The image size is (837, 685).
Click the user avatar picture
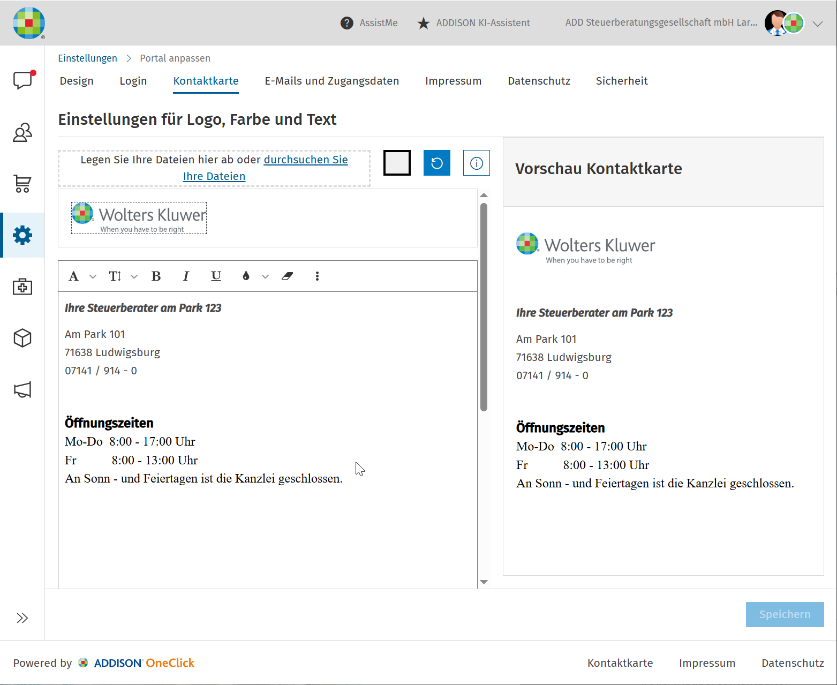[x=776, y=23]
